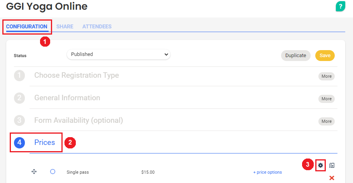Image resolution: width=353 pixels, height=183 pixels.
Task: Expand General Information with More button
Action: point(327,99)
